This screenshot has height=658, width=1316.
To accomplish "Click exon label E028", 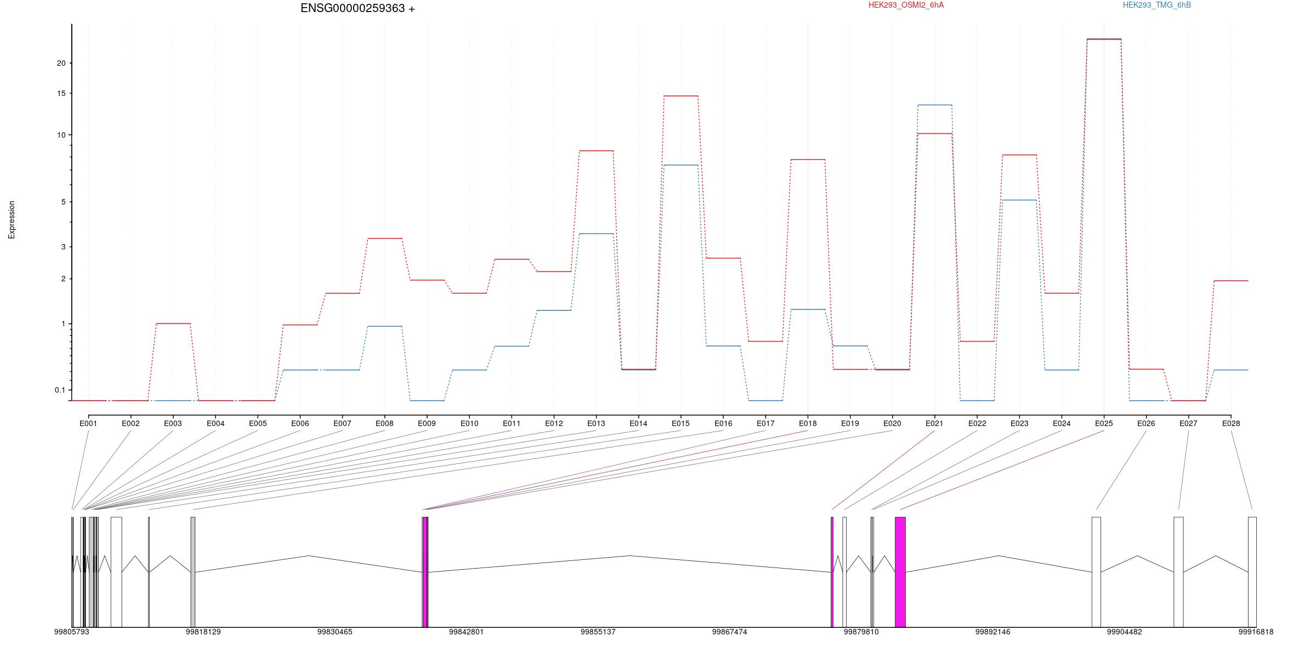I will 1231,423.
